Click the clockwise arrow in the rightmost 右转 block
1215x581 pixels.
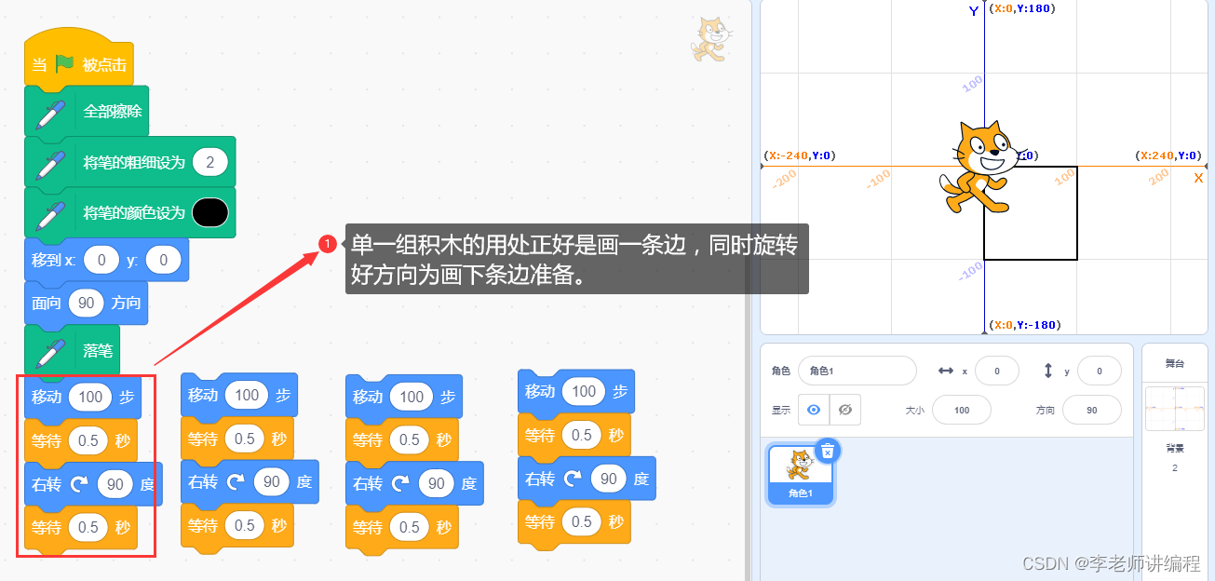point(574,479)
